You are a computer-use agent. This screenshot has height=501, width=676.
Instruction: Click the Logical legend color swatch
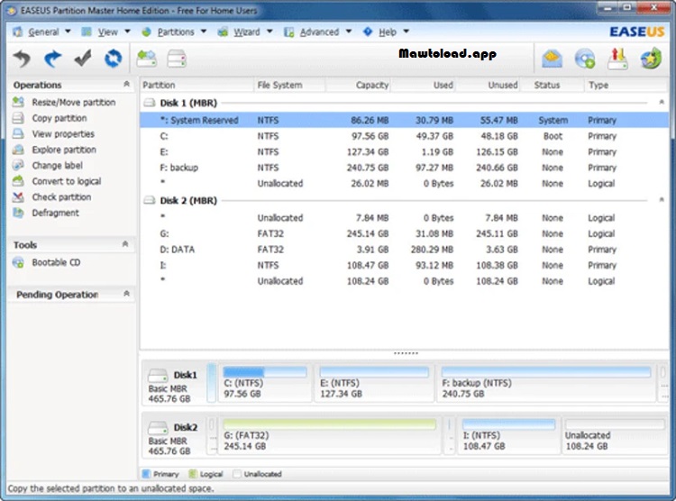(x=192, y=474)
